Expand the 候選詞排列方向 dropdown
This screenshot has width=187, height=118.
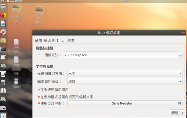(125, 74)
